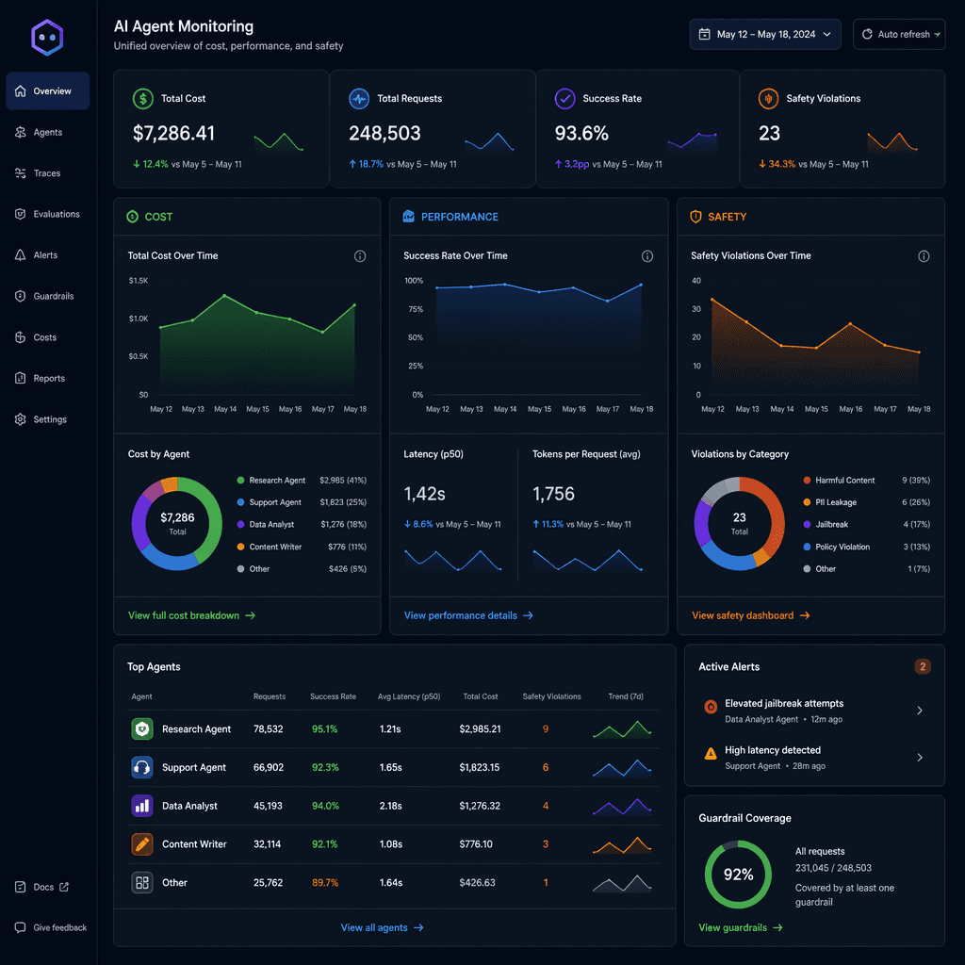Click info icon on Safety Violations Over Time
The height and width of the screenshot is (965, 965).
pos(924,256)
